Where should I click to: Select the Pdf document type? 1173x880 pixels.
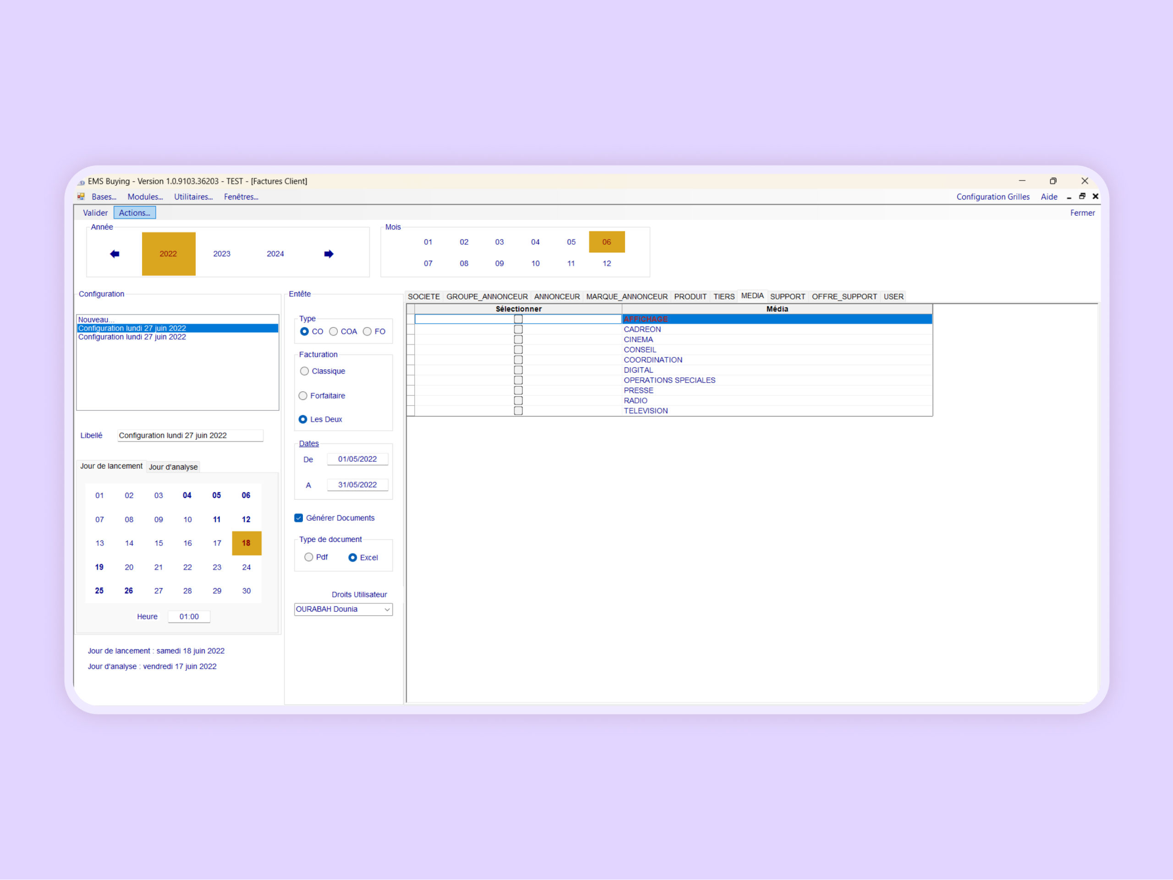pos(309,557)
